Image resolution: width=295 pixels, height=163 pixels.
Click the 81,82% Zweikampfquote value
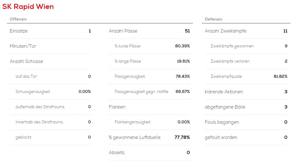point(280,77)
